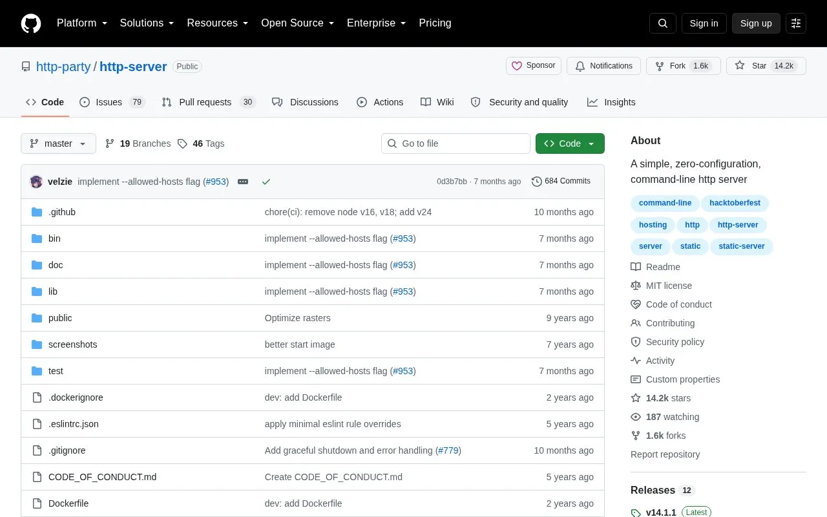Open the Wiki tab
This screenshot has width=827, height=517.
point(437,102)
